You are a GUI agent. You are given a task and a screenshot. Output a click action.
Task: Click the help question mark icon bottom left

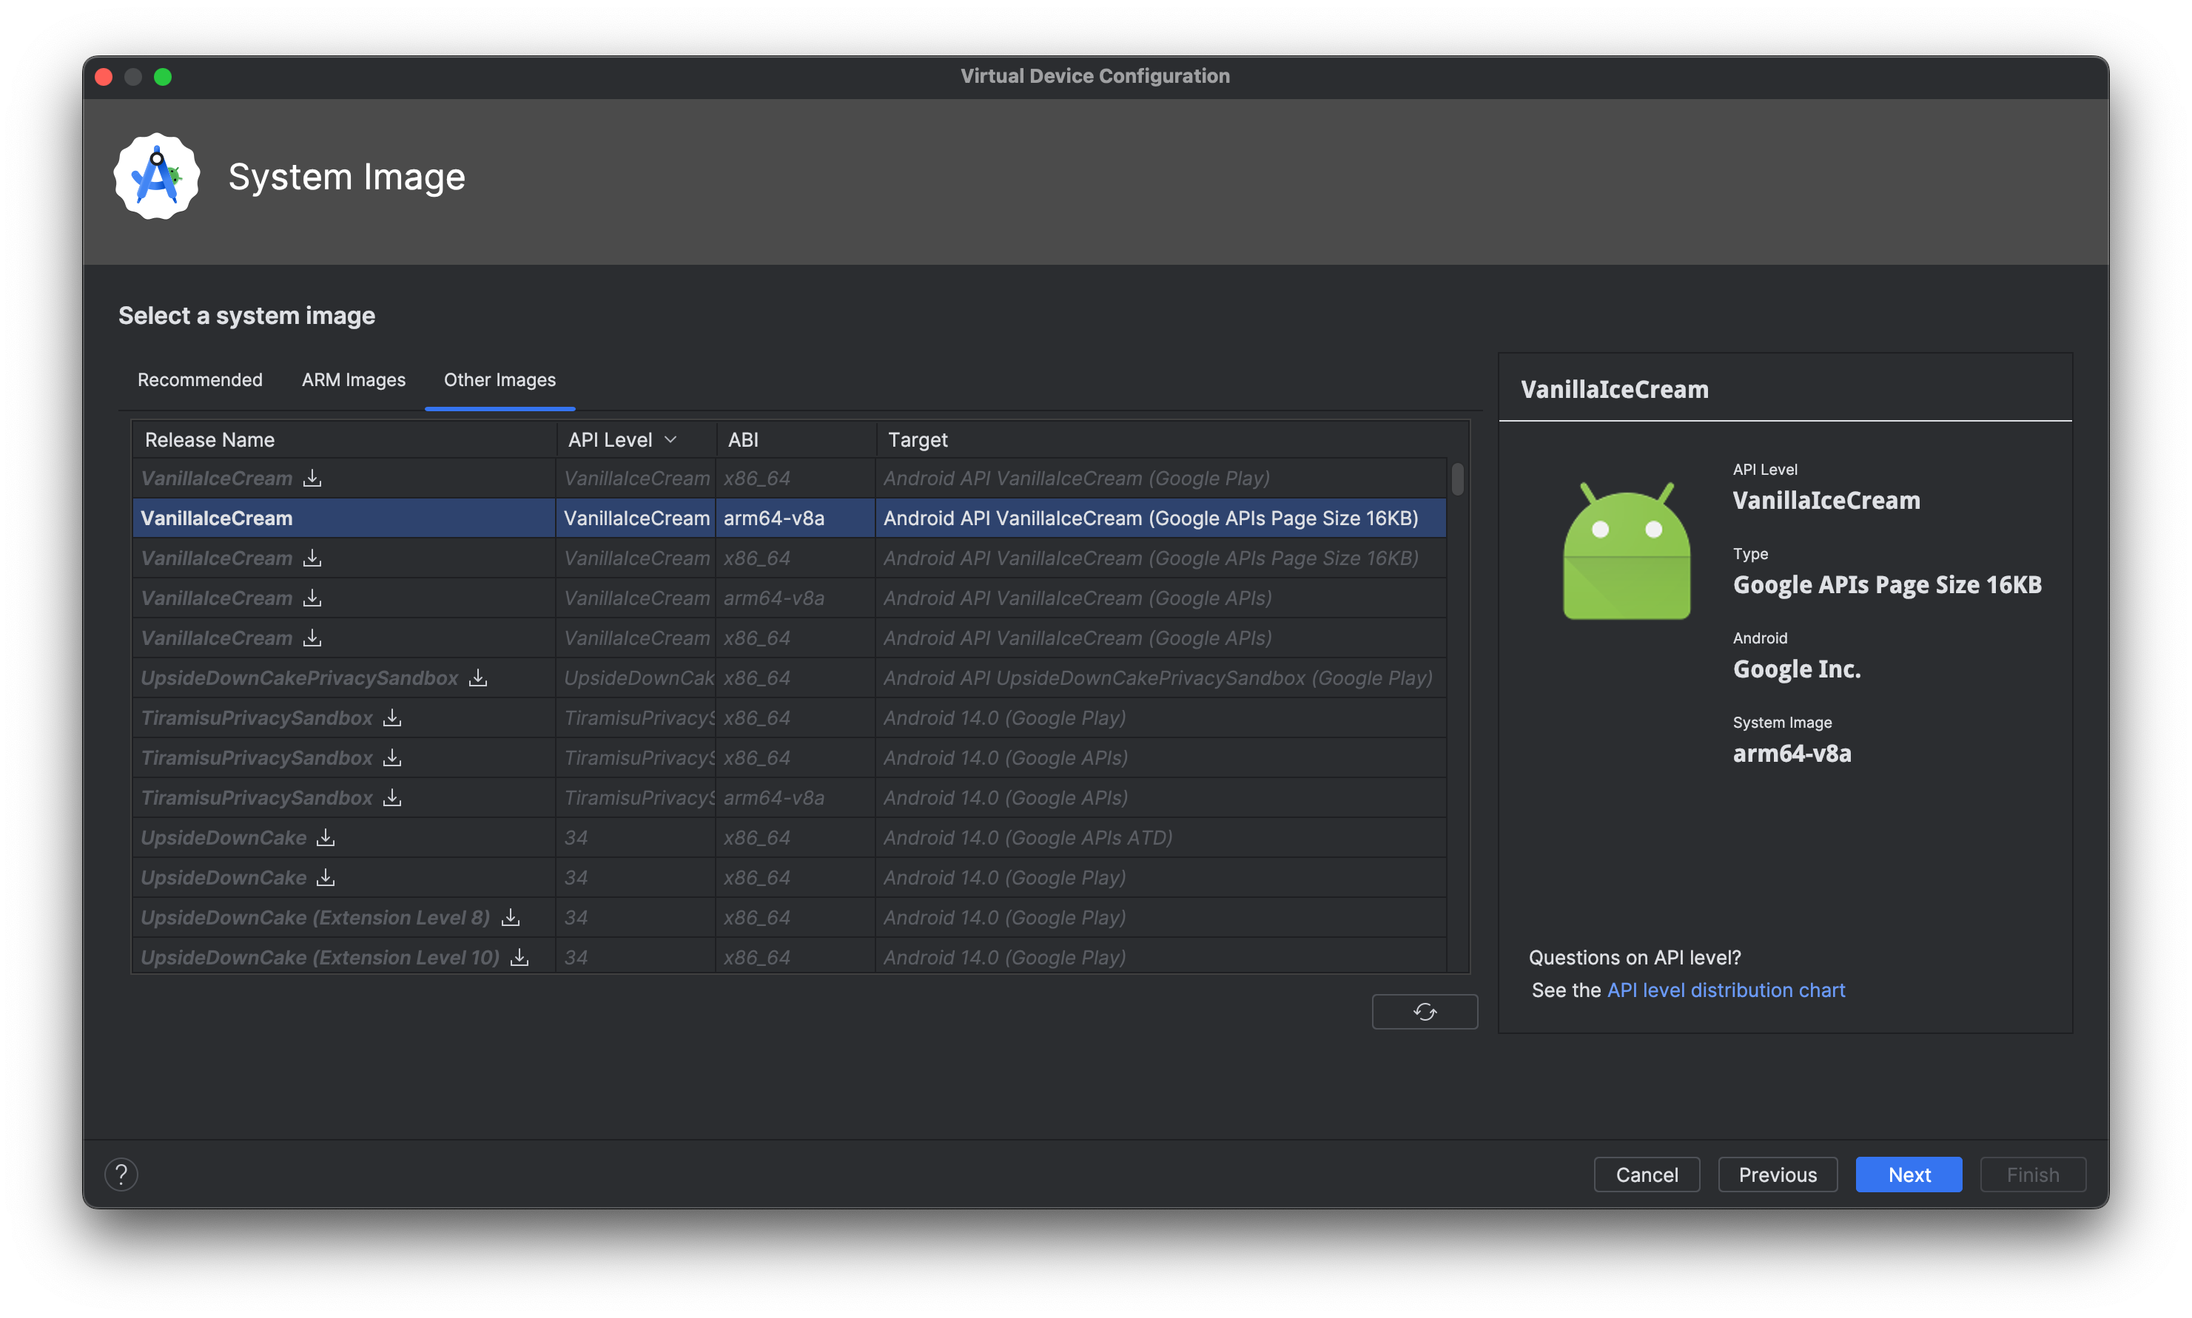(122, 1174)
